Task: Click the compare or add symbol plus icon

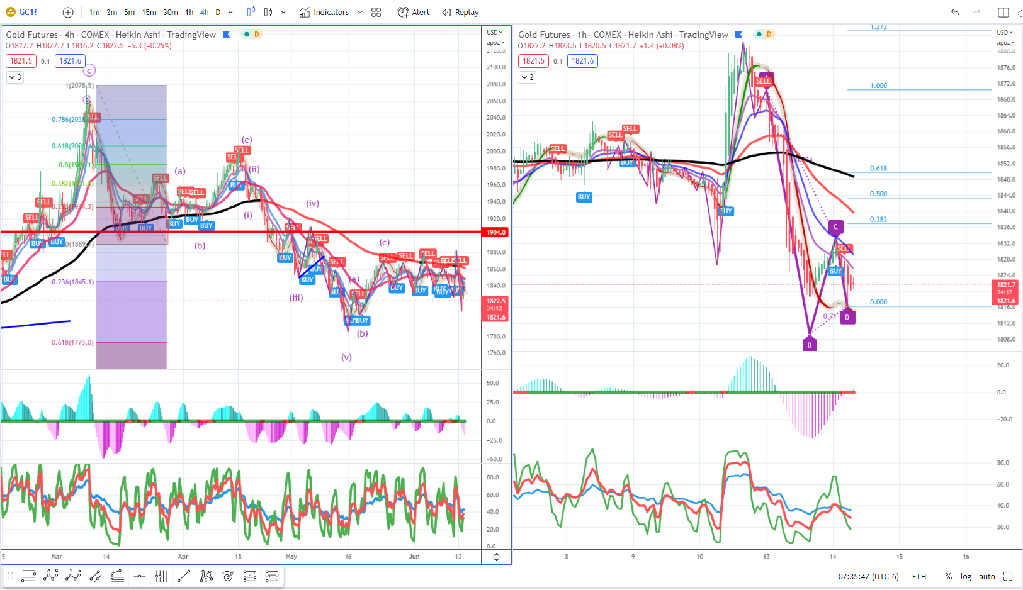Action: coord(68,13)
